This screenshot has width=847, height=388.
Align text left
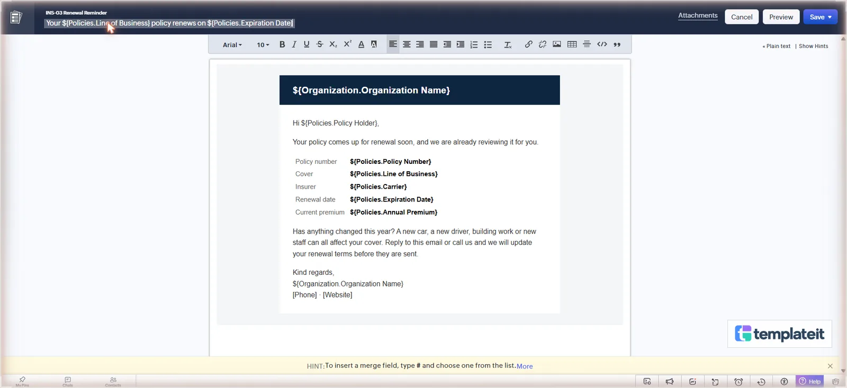[x=393, y=44]
